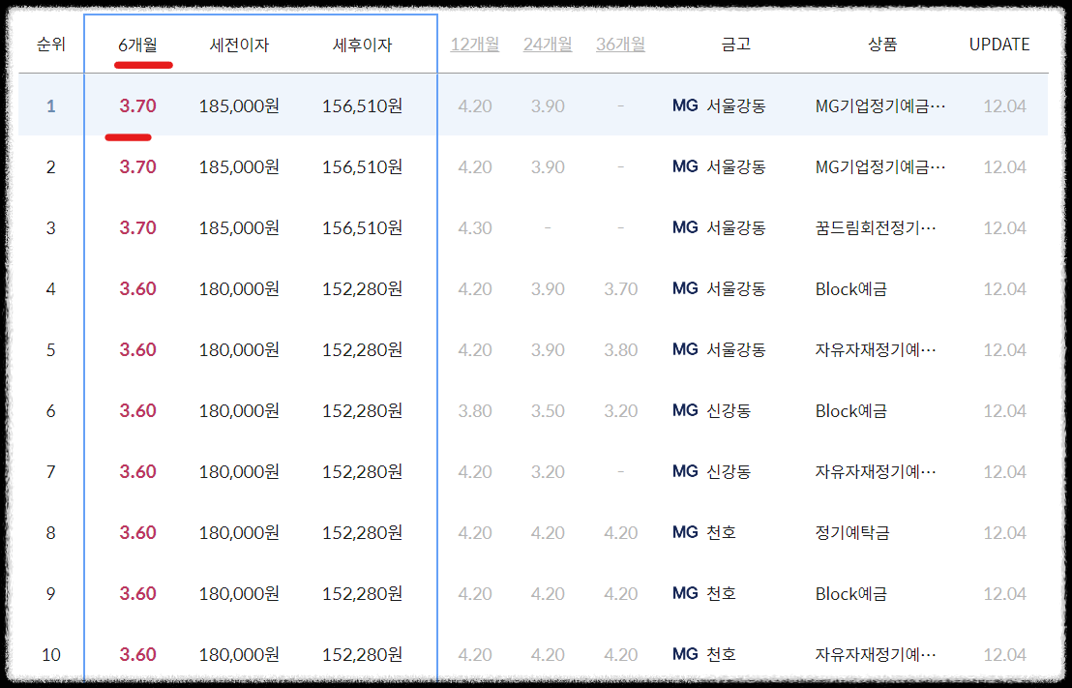Click the MG logo next to 천호 in rank 8
1072x688 pixels.
point(685,532)
